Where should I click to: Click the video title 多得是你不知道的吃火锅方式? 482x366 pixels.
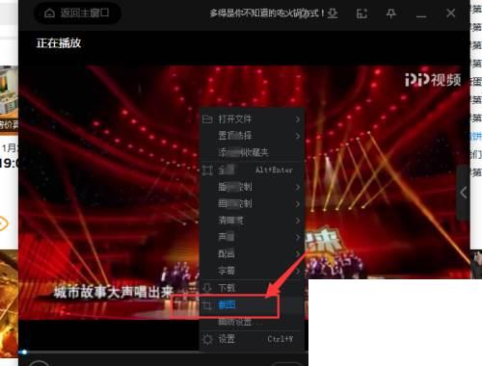click(267, 13)
